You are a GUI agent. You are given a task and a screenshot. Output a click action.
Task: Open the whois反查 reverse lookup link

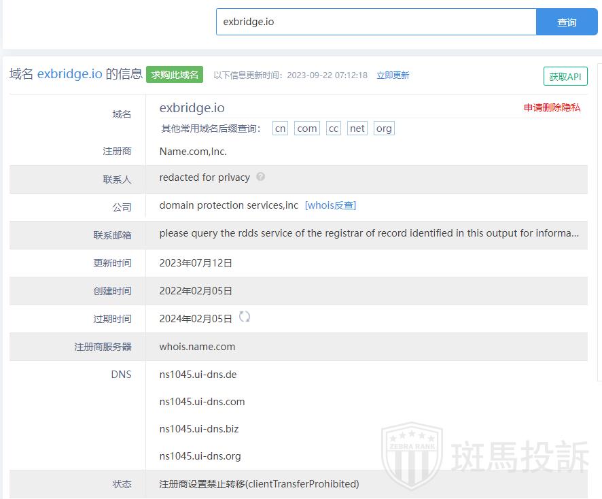tap(330, 205)
